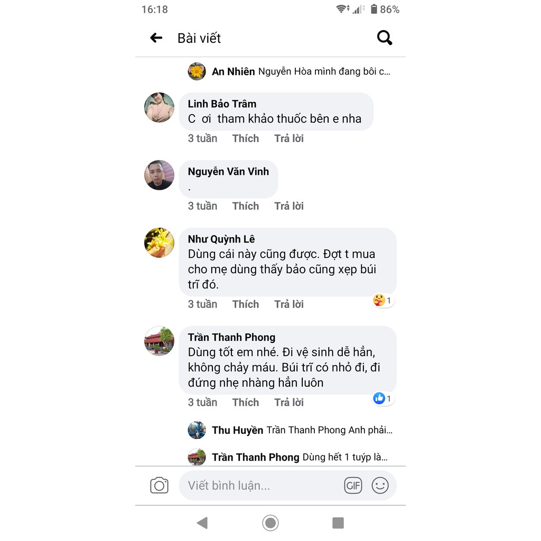Image resolution: width=541 pixels, height=541 pixels.
Task: View the care reaction on Như Quỳnh Lê's comment
Action: 383,300
